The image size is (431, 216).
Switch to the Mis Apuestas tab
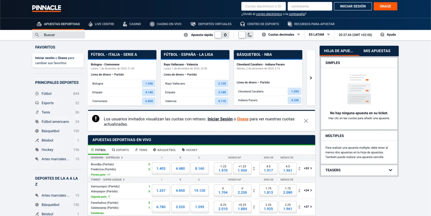[x=377, y=51]
